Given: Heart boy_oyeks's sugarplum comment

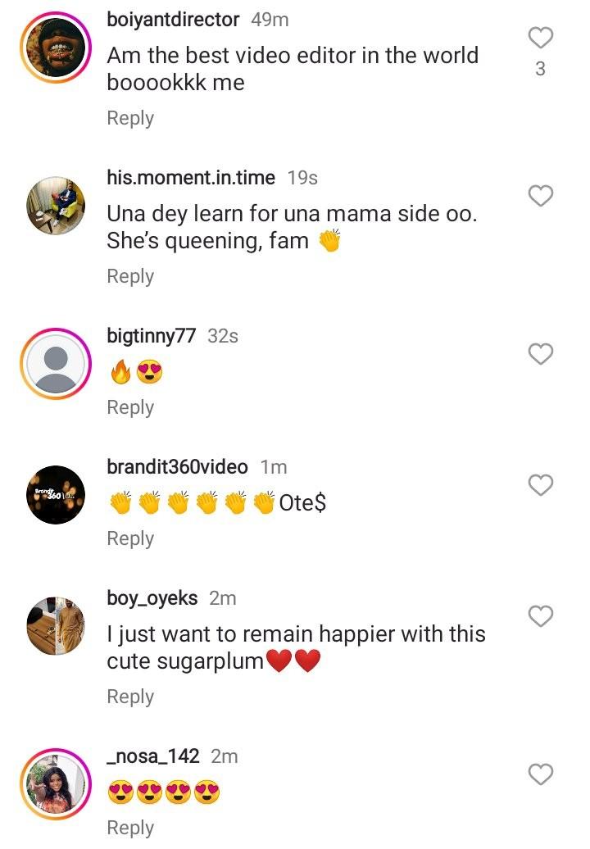Looking at the screenshot, I should pyautogui.click(x=540, y=616).
